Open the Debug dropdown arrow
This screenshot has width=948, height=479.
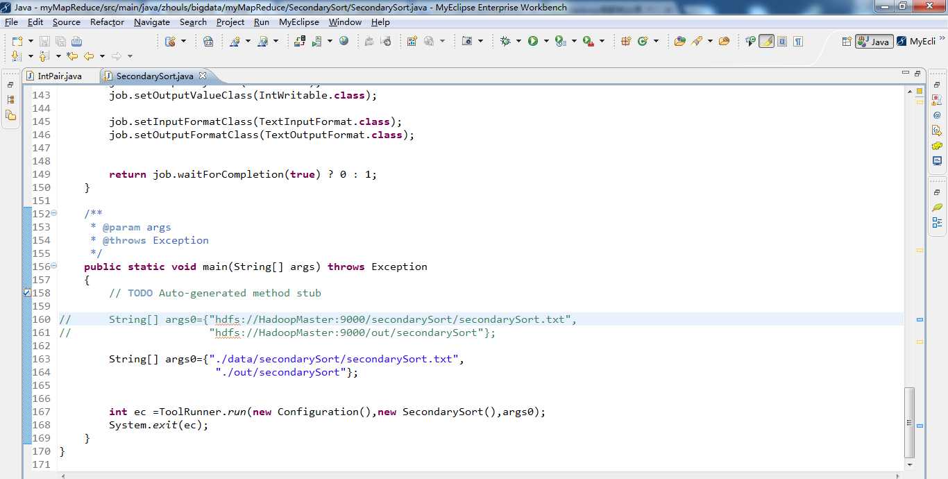tap(518, 41)
